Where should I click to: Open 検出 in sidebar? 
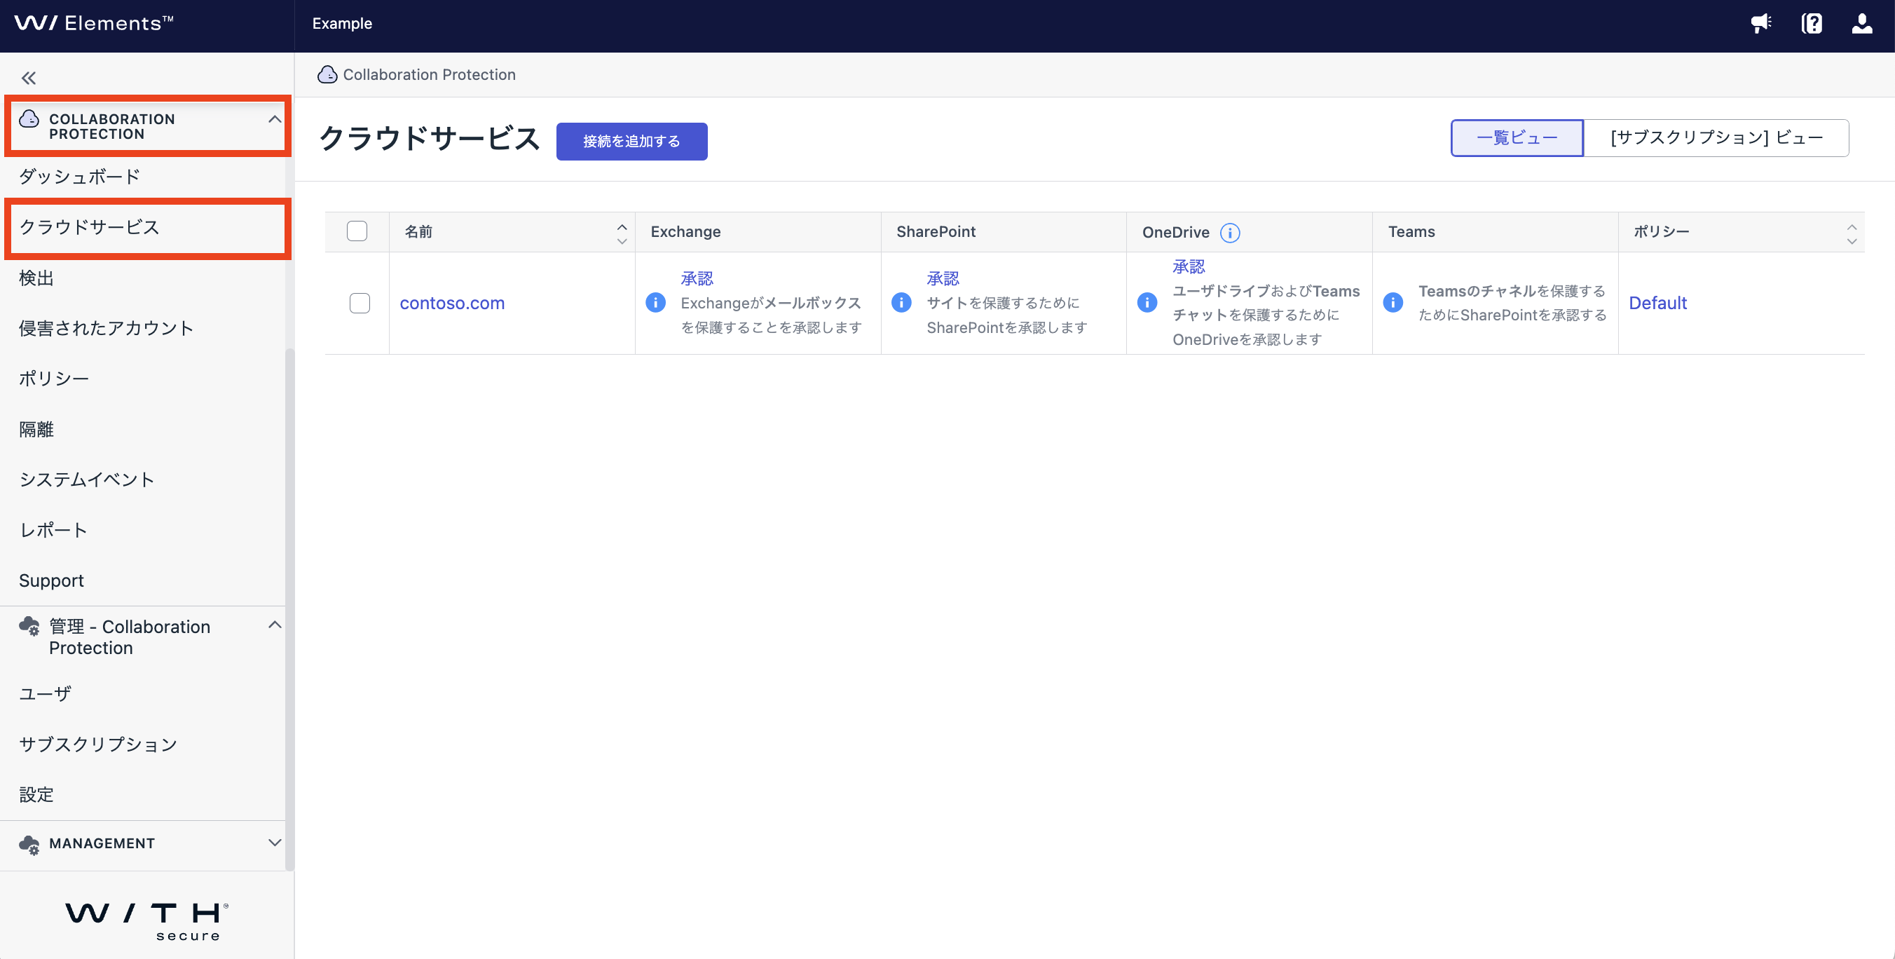pyautogui.click(x=36, y=278)
